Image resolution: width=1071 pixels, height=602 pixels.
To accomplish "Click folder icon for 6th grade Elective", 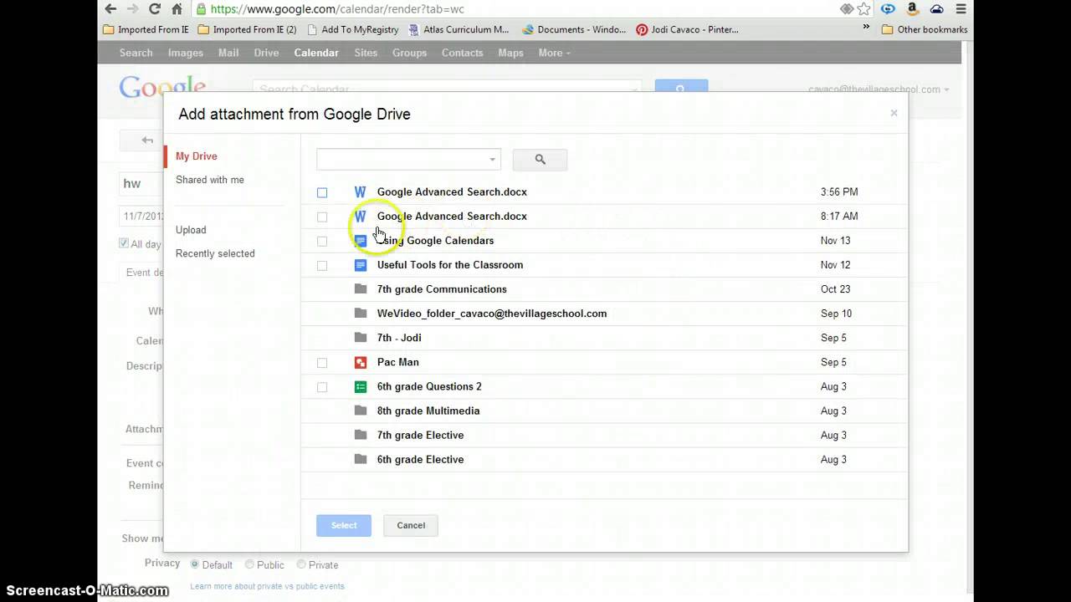I will pos(361,459).
